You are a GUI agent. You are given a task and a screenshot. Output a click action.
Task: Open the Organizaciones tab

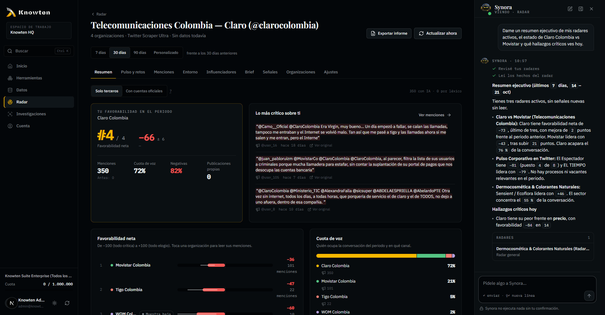[x=301, y=72]
